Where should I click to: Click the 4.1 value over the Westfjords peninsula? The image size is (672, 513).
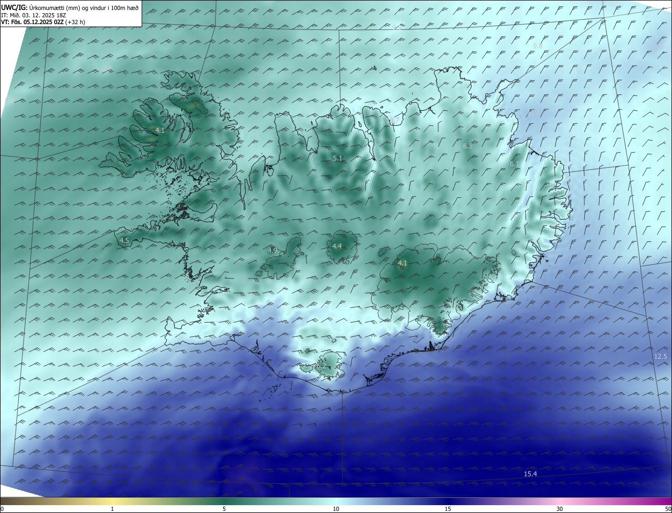160,130
